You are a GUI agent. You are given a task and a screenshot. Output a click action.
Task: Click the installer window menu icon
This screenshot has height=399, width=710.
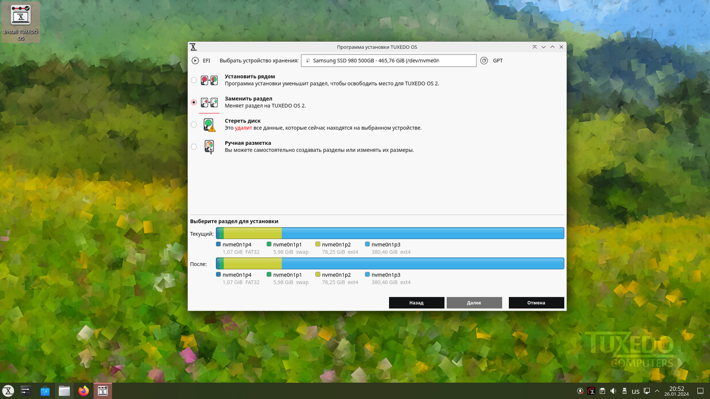193,47
